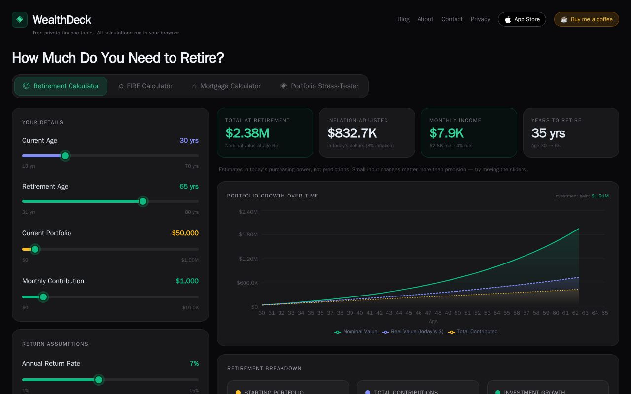The width and height of the screenshot is (631, 394).
Task: Open the Contact link
Action: 452,19
